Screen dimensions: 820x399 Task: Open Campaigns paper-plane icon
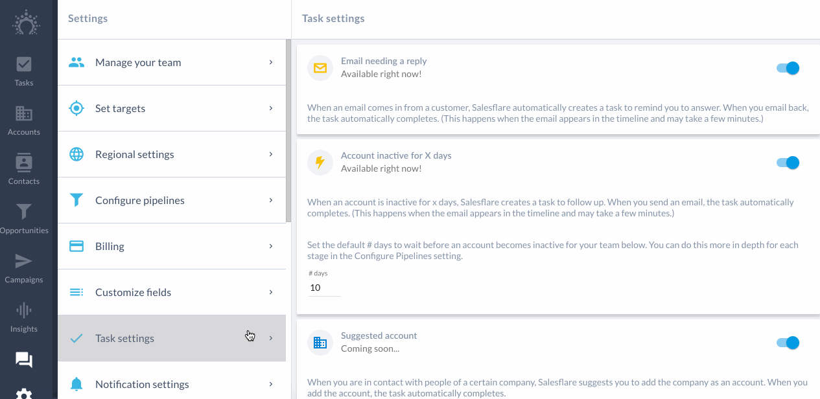[24, 260]
